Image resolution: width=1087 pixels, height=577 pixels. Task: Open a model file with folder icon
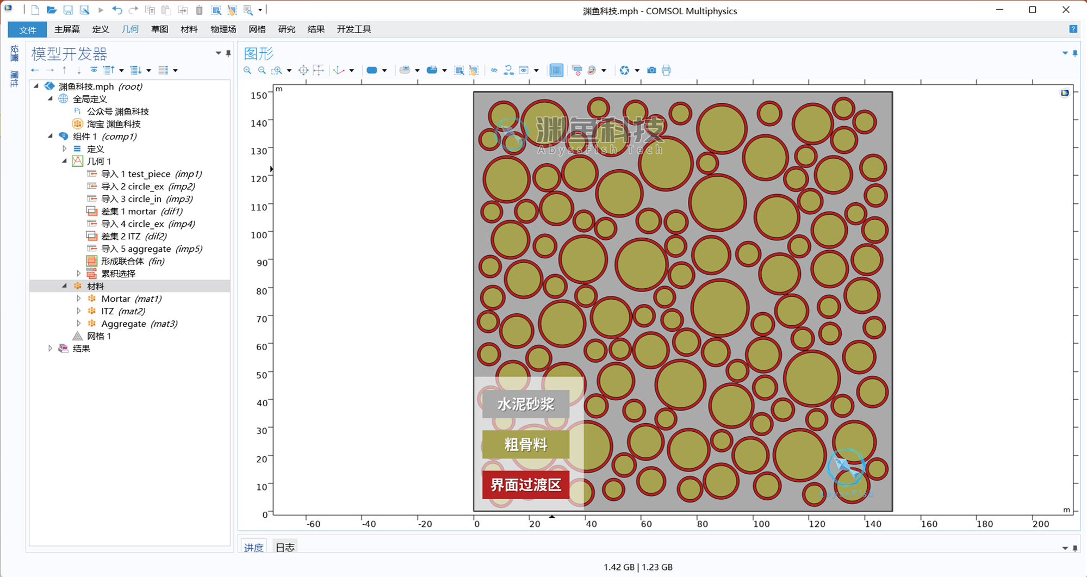click(52, 10)
